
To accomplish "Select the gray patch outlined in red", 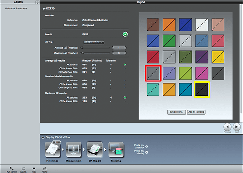I will (153, 73).
